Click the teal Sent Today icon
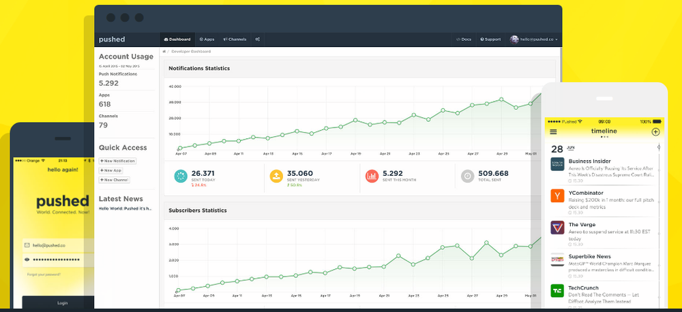Screen dimensions: 682x312 pos(181,176)
